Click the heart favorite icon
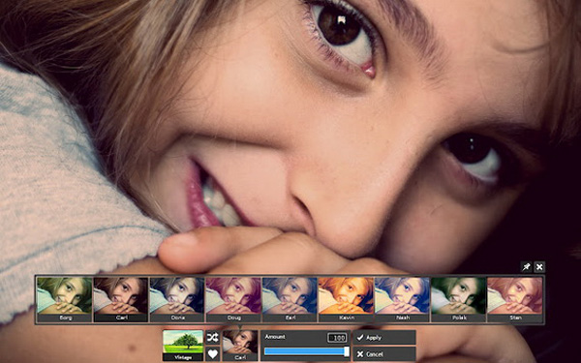Screen dimensions: 581x363 click(213, 353)
